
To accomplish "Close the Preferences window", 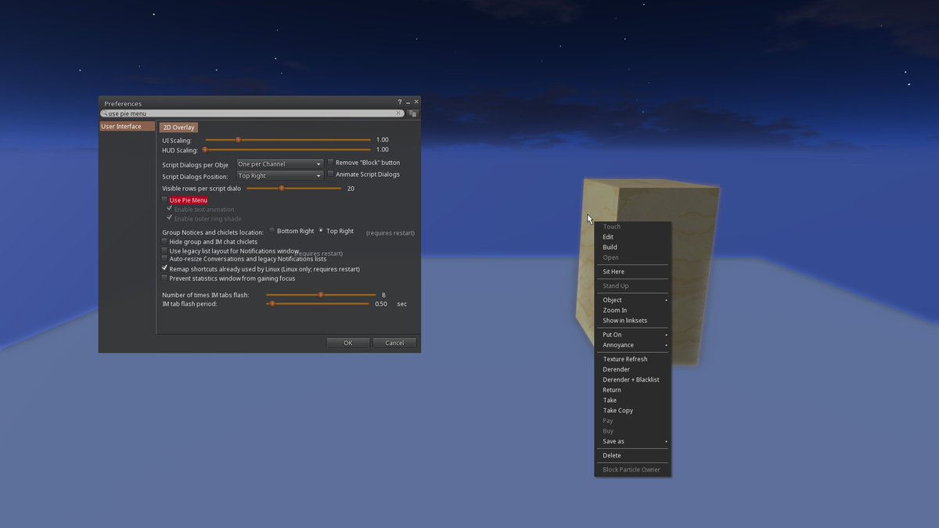I will pyautogui.click(x=416, y=102).
